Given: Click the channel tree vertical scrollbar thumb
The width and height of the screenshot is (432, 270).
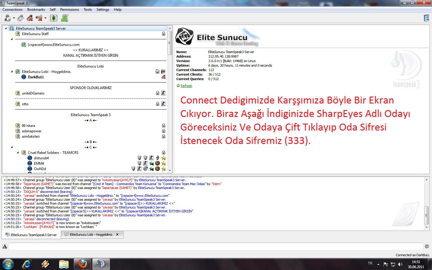Looking at the screenshot, I should click(x=170, y=43).
